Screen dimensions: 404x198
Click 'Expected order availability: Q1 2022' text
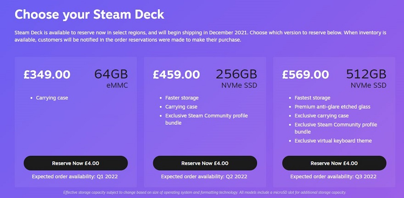coord(75,176)
